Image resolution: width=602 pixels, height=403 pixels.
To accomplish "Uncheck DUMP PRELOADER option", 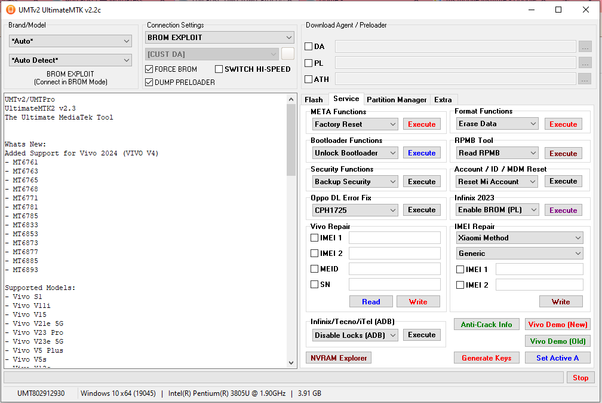I will pos(149,83).
